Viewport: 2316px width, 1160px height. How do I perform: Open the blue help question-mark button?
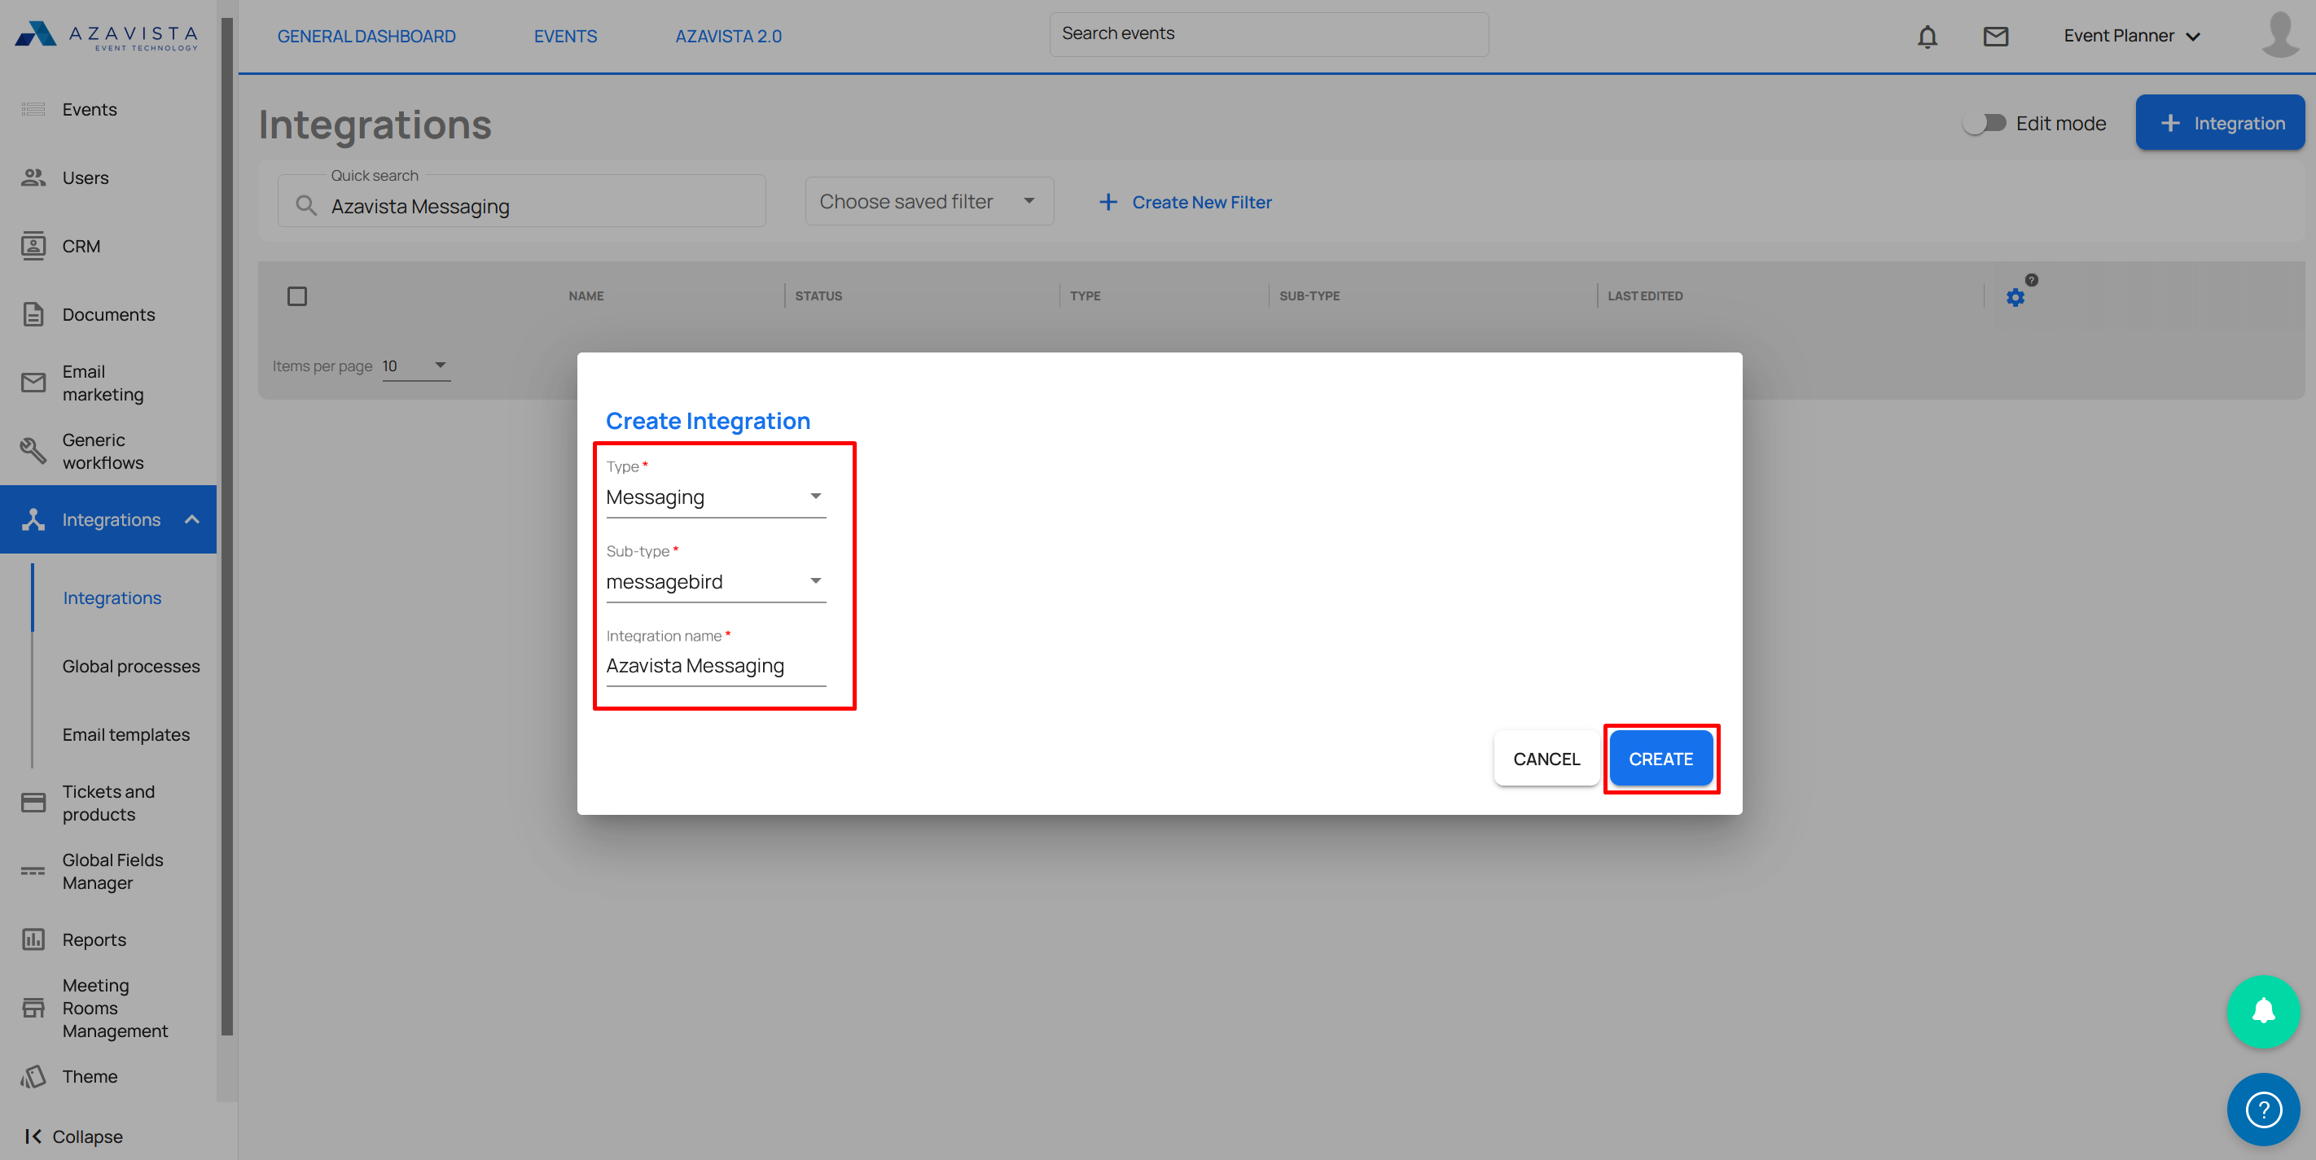(x=2263, y=1110)
